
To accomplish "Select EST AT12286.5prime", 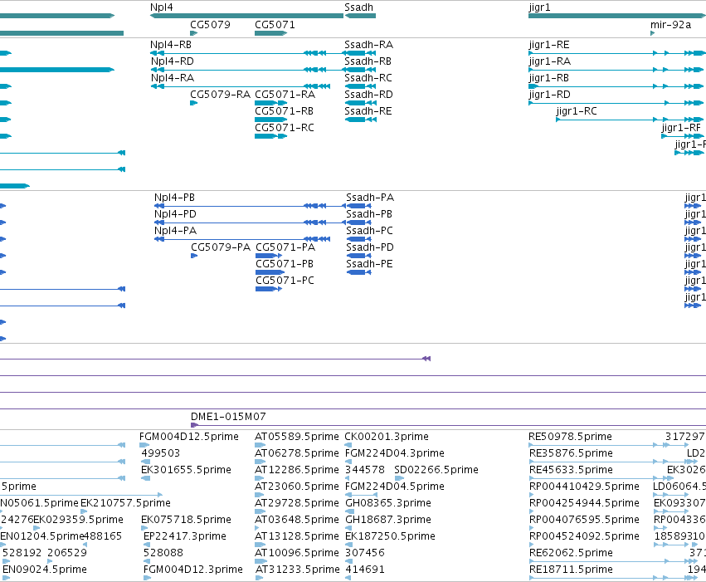I will pyautogui.click(x=297, y=470).
